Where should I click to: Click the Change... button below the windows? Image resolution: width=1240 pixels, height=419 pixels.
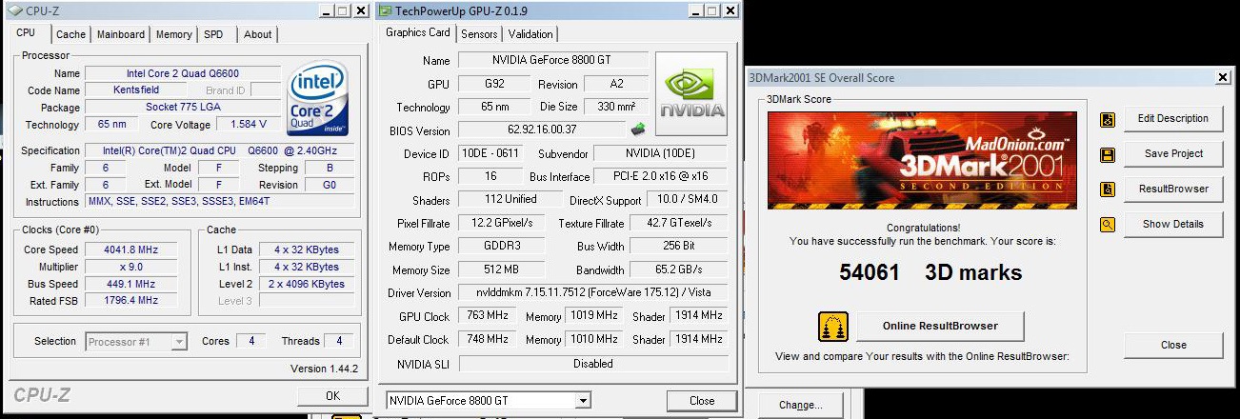[x=801, y=406]
